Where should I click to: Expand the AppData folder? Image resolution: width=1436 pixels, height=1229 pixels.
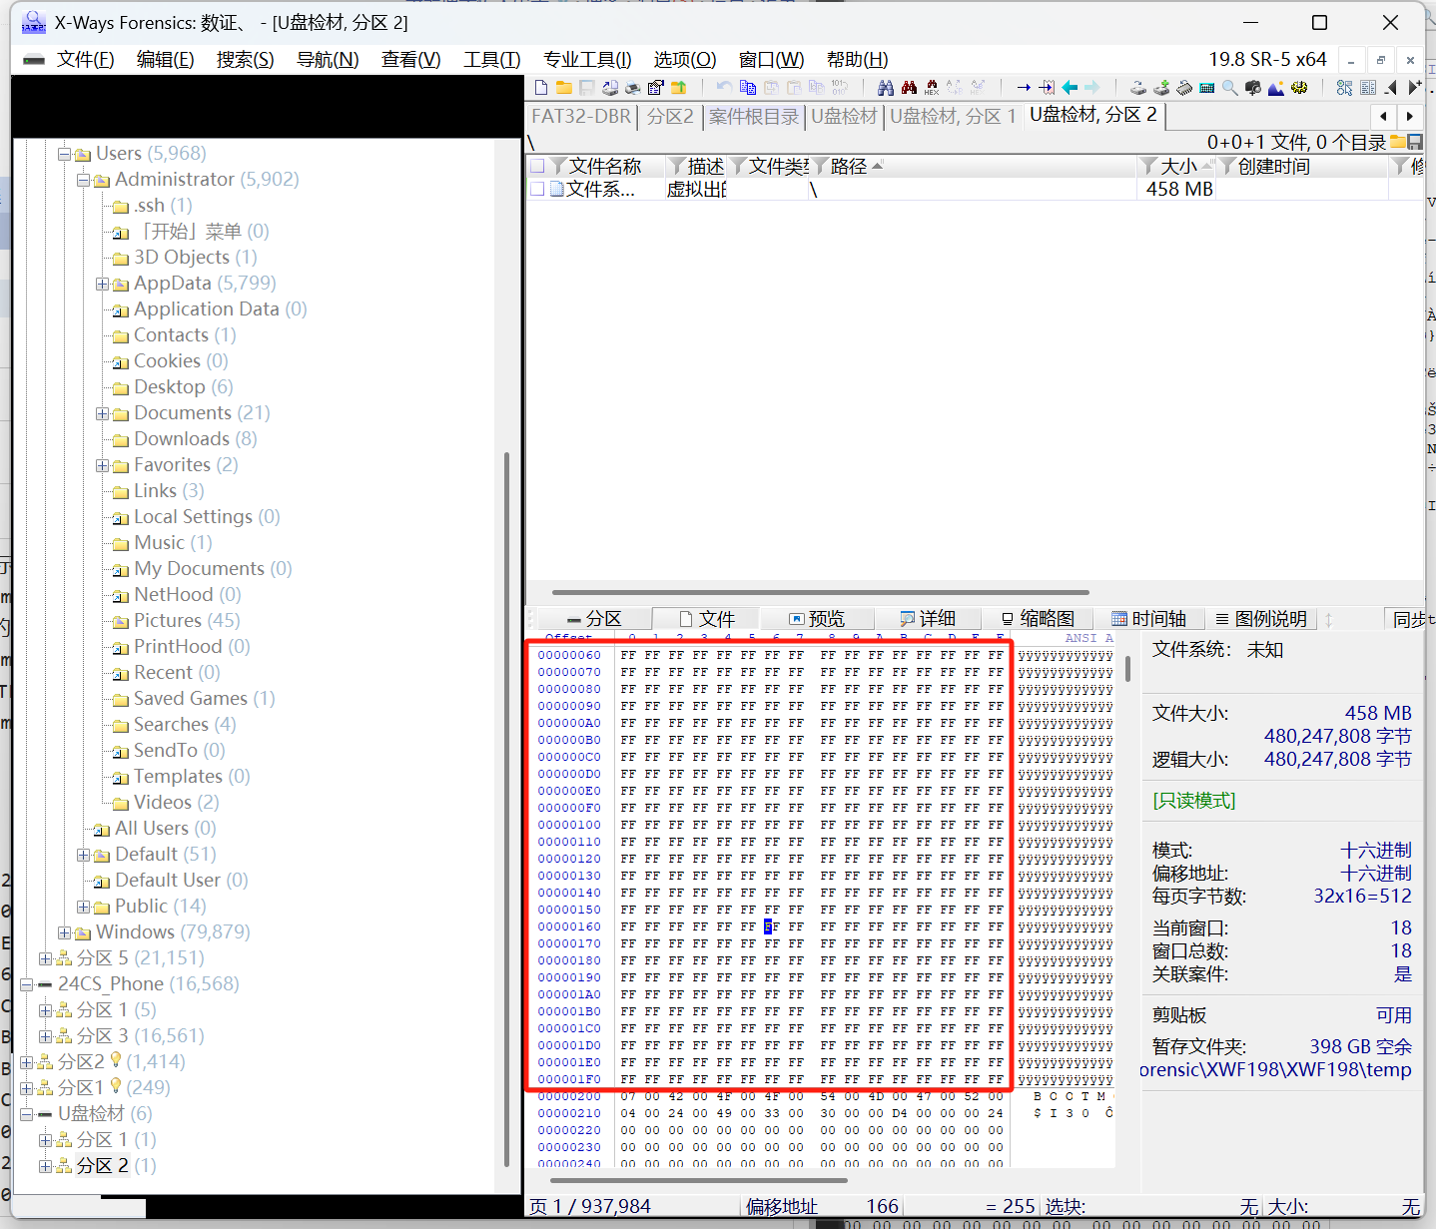(102, 284)
